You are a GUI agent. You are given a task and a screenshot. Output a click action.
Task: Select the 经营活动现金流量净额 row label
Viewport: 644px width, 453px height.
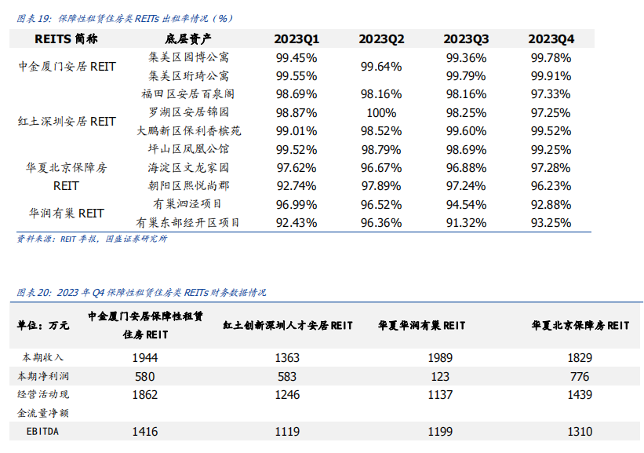(x=43, y=404)
